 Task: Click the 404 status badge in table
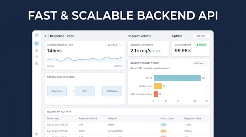click(163, 131)
